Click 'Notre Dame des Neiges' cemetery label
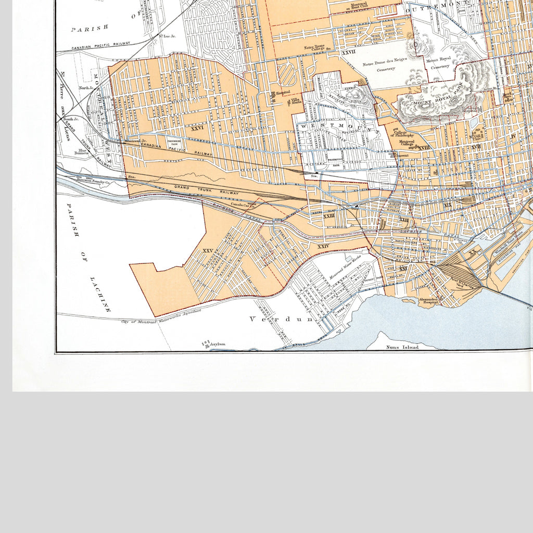Viewport: 533px width, 533px height. coord(385,62)
